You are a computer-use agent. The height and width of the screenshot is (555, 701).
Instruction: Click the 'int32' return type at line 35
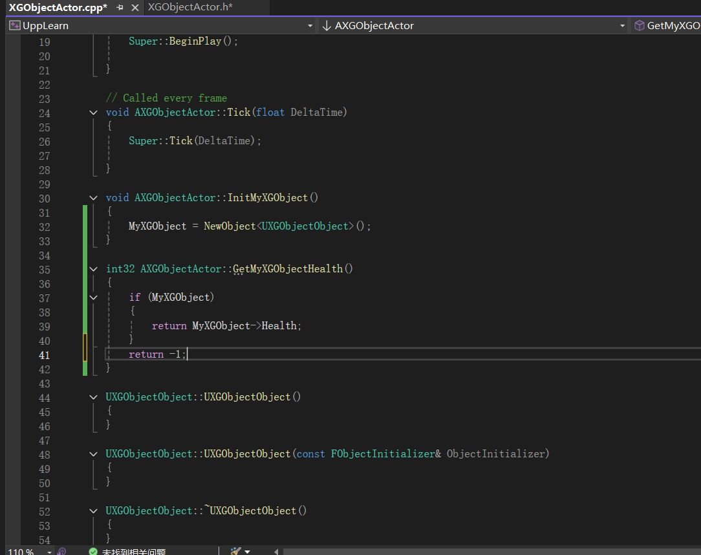pyautogui.click(x=120, y=269)
